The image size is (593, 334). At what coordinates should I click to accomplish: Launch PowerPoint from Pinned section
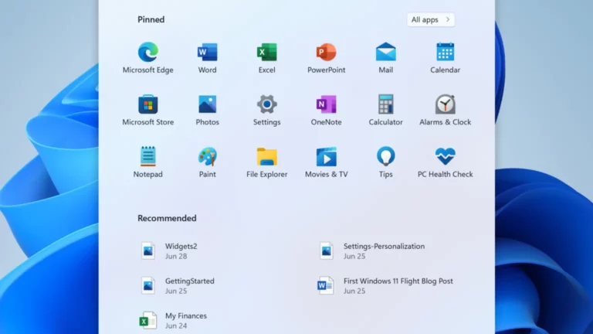(x=326, y=57)
